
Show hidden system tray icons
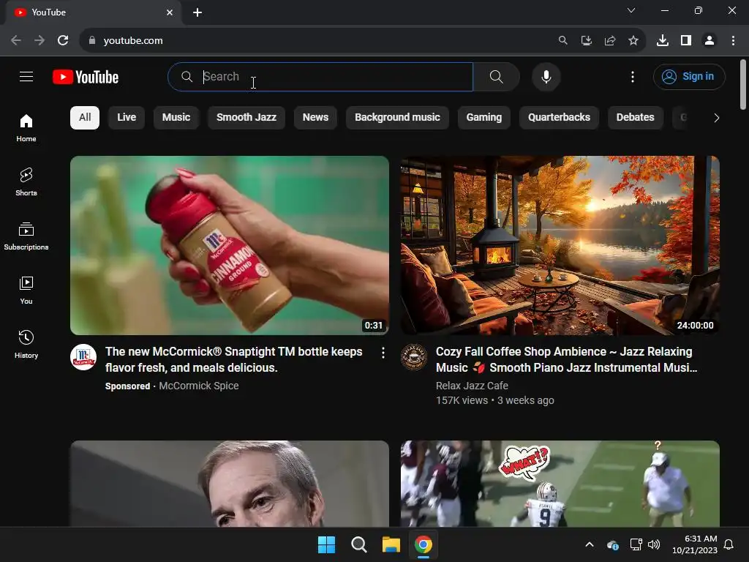point(590,544)
